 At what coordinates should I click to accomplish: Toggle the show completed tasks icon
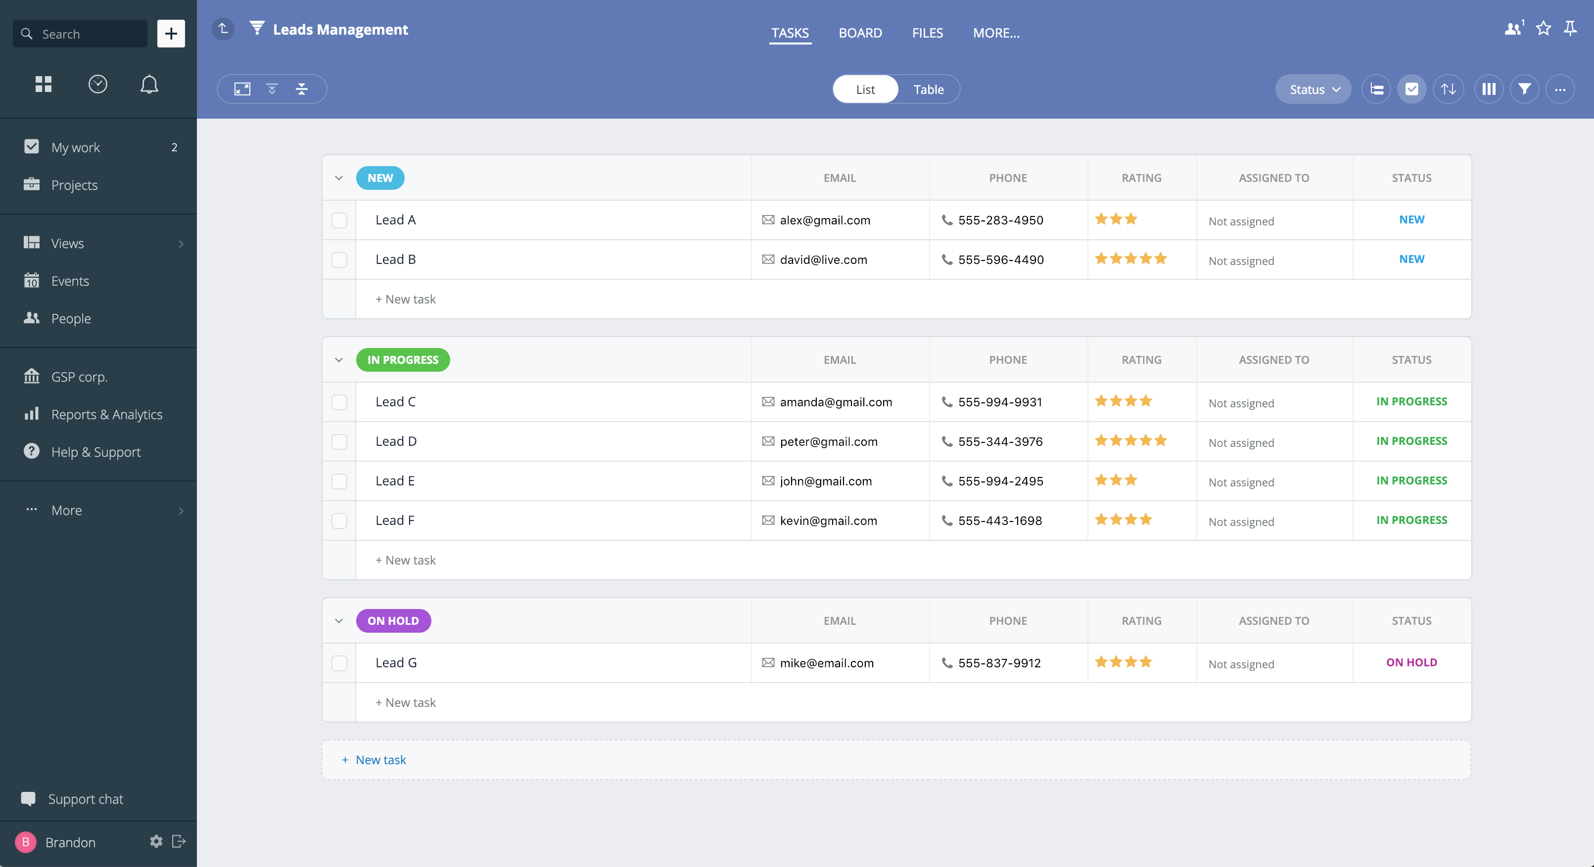click(x=1412, y=89)
